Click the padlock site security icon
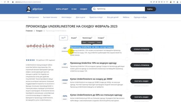This screenshot has height=102, width=181. [x=13, y=2]
